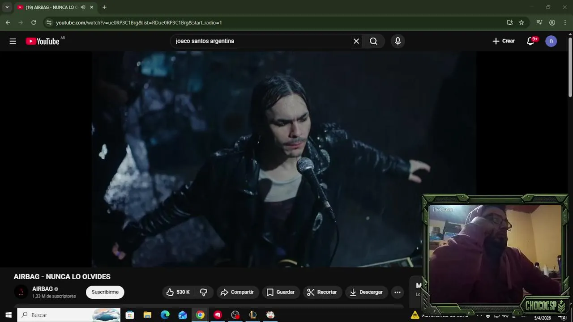Go to the YouTube home logo
This screenshot has width=573, height=322.
tap(43, 41)
